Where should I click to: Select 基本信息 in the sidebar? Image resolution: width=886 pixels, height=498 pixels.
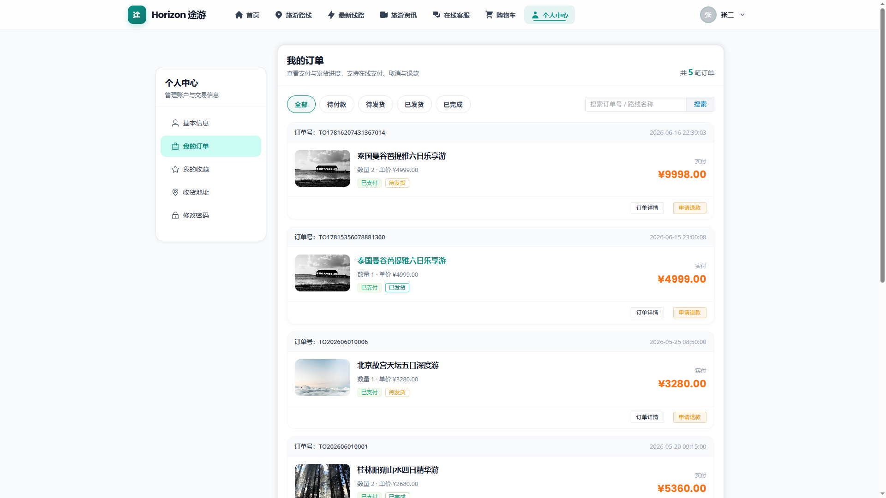(x=211, y=123)
